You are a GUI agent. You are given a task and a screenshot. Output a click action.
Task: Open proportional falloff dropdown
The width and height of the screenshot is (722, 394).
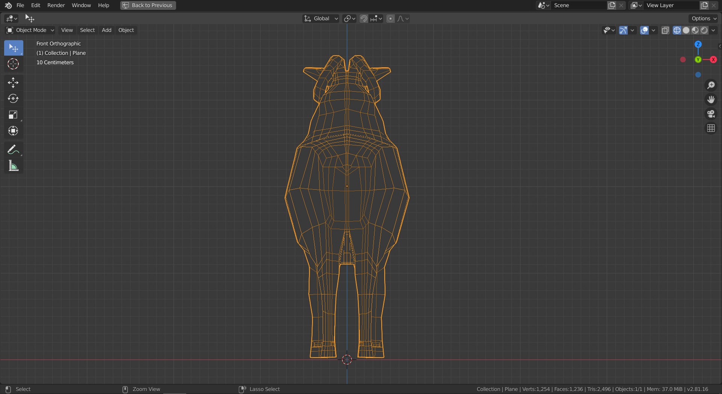[403, 18]
